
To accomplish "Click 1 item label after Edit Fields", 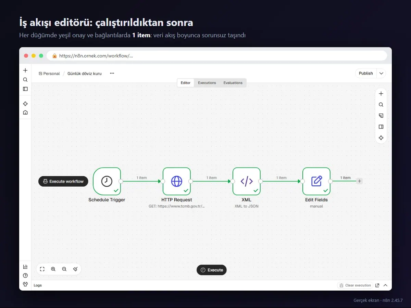I will pos(345,177).
